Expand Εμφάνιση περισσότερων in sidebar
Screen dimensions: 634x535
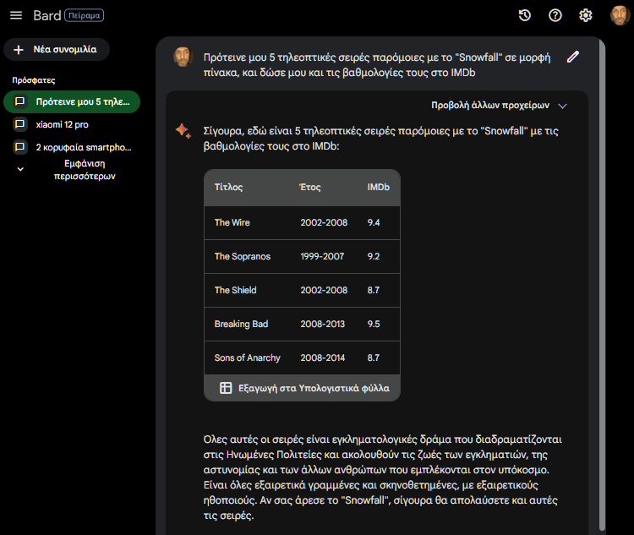(65, 170)
